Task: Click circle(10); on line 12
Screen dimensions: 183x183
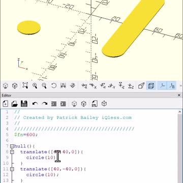Action: coord(43,175)
